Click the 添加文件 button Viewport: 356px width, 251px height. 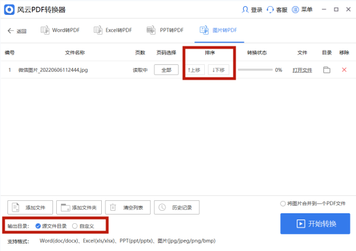(x=30, y=207)
